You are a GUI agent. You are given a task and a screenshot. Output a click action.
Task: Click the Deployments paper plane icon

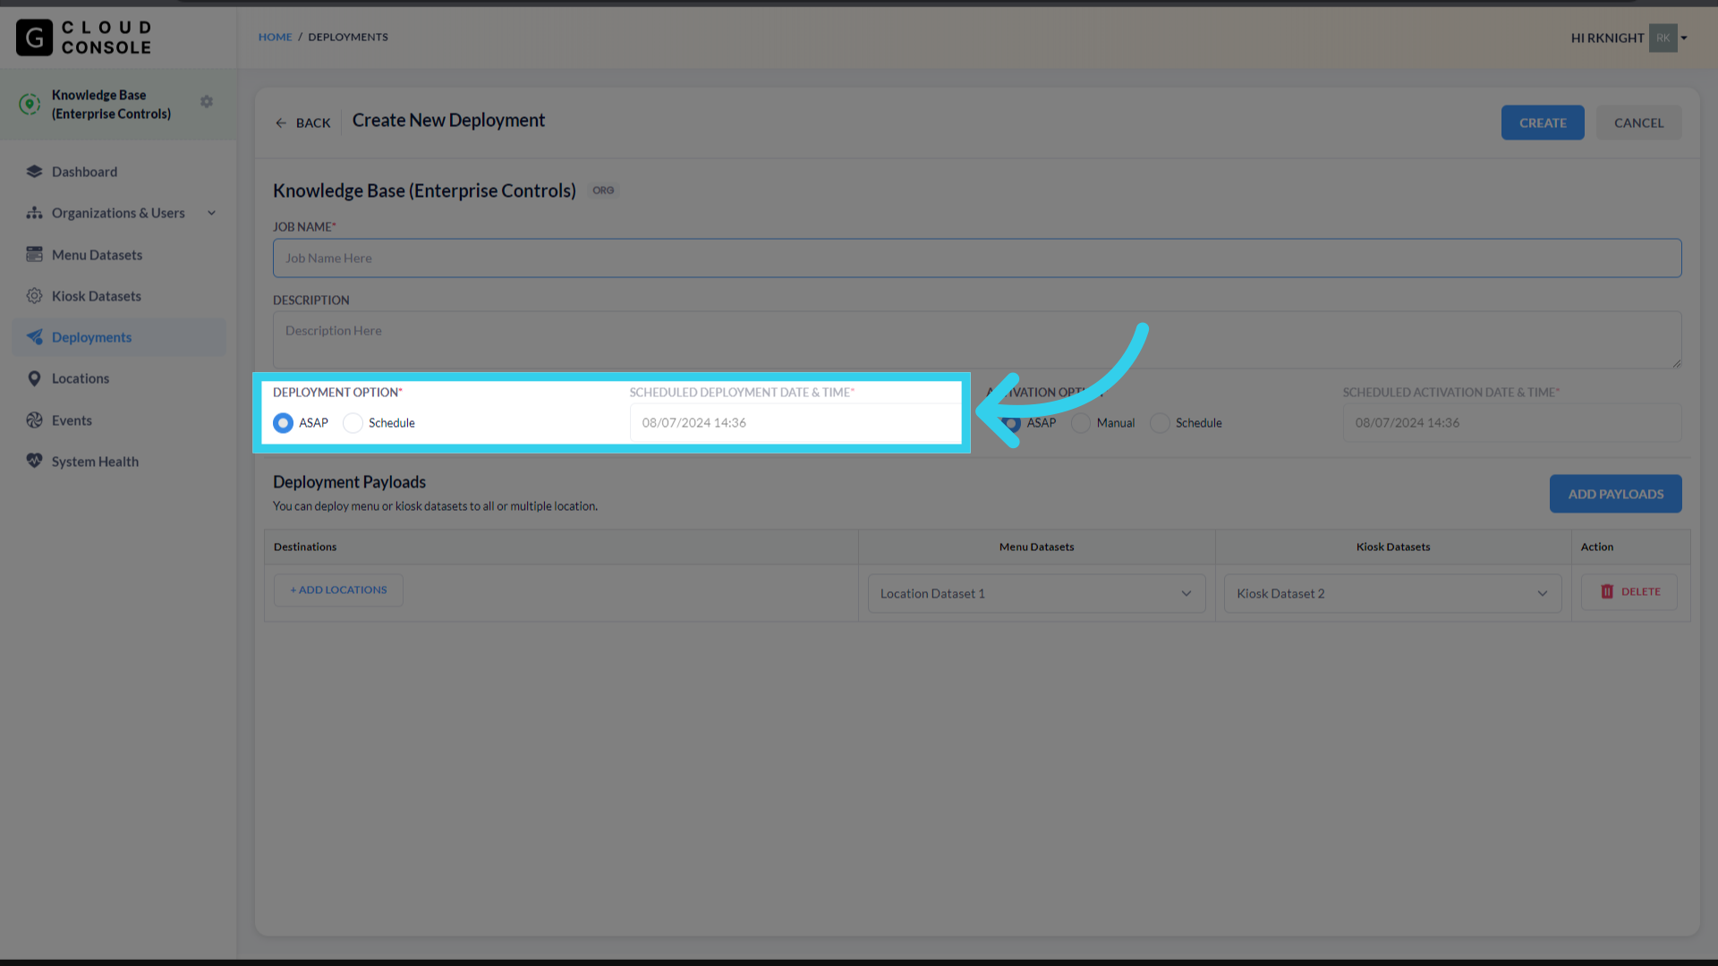point(34,336)
